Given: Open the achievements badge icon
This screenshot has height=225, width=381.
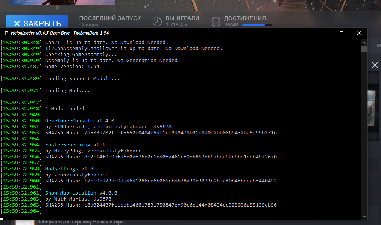Looking at the screenshot, I should tap(216, 21).
